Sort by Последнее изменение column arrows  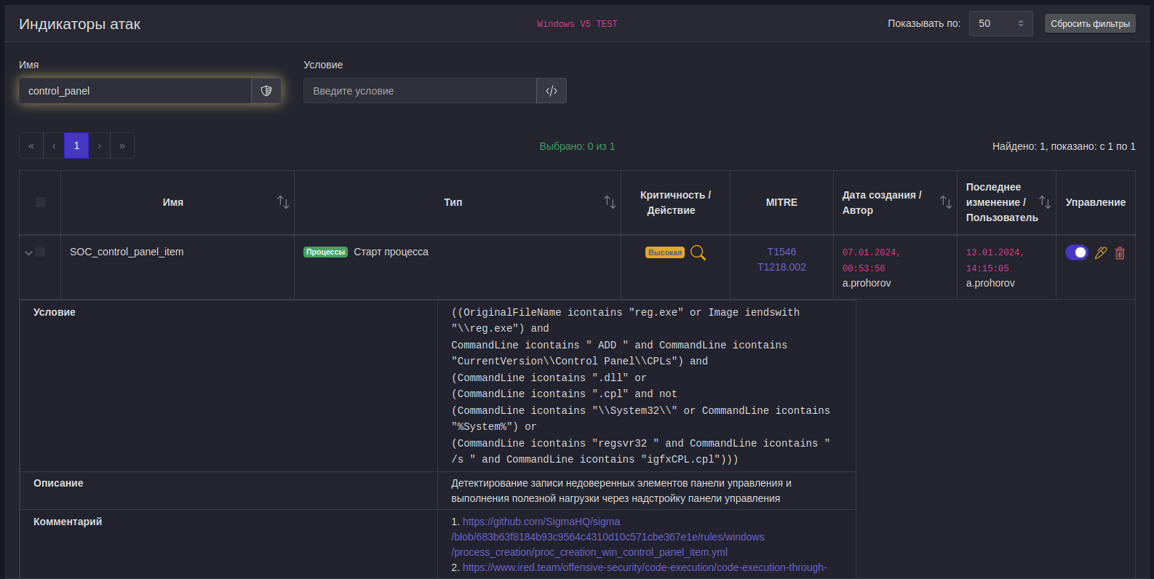tap(1044, 202)
